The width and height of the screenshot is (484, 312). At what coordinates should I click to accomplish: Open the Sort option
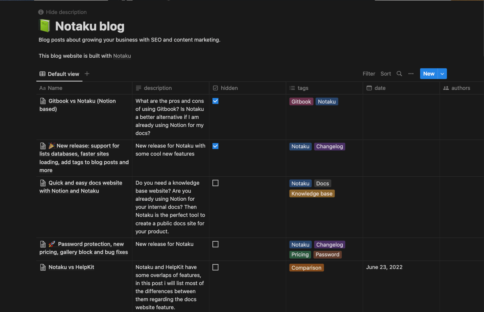click(385, 74)
